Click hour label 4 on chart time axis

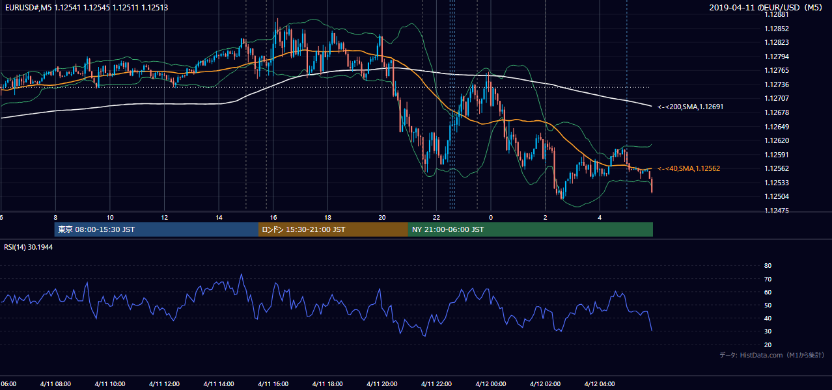coord(600,217)
